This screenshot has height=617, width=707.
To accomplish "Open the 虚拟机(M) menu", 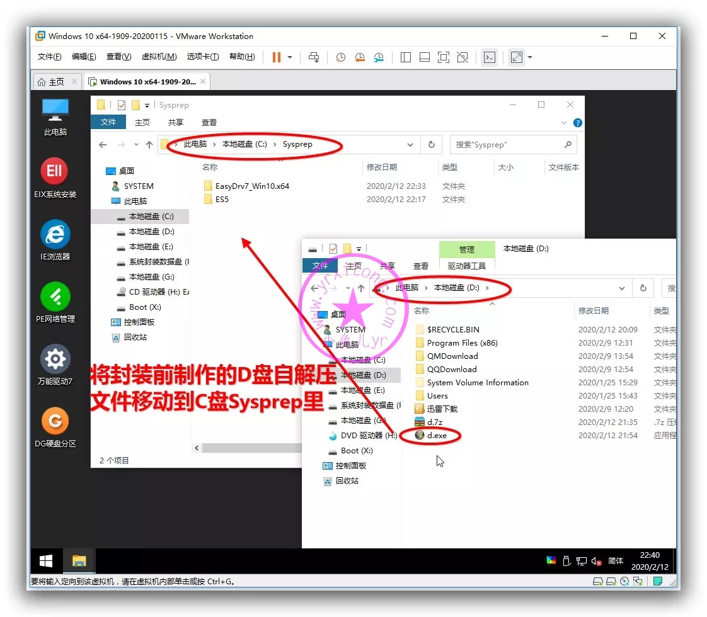I will [159, 57].
